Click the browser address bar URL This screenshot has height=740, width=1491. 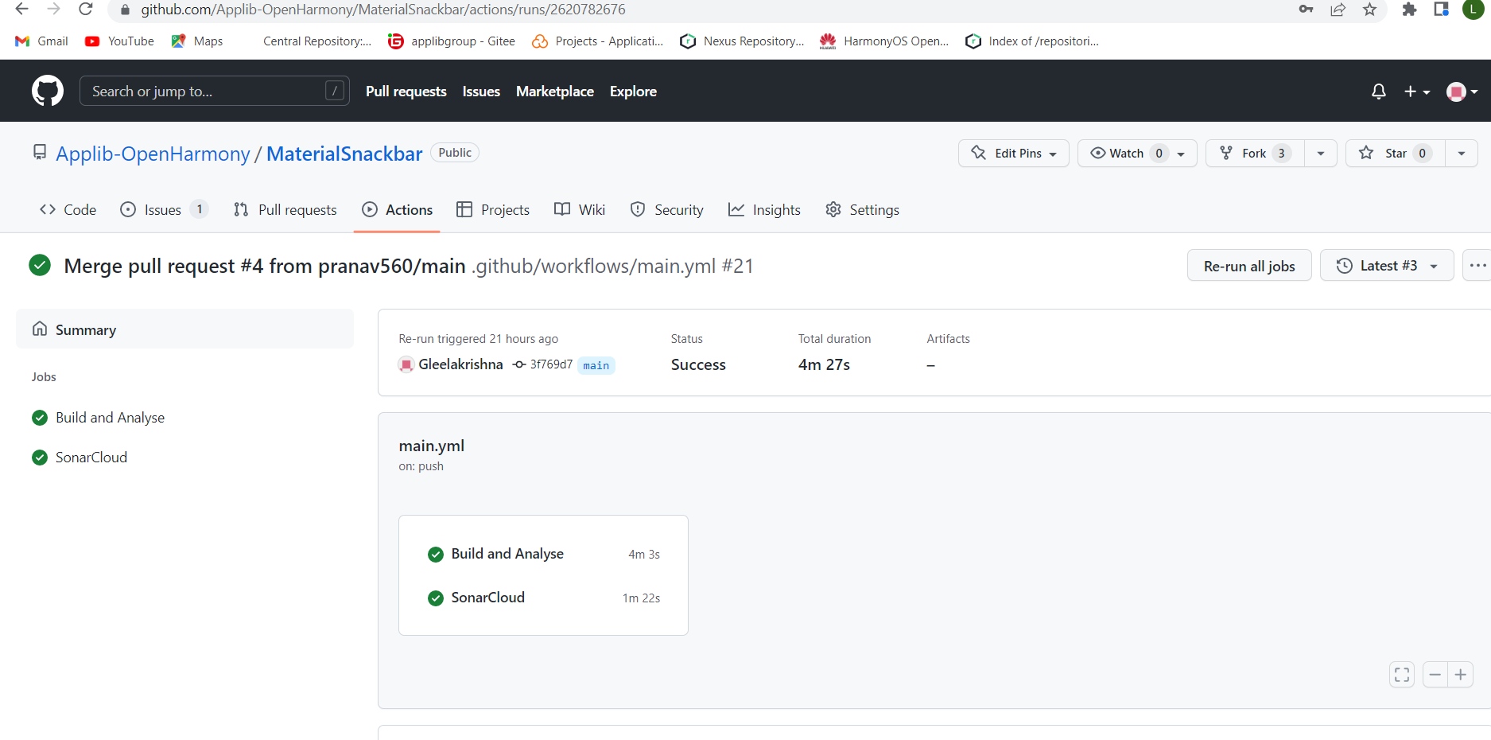pyautogui.click(x=383, y=10)
